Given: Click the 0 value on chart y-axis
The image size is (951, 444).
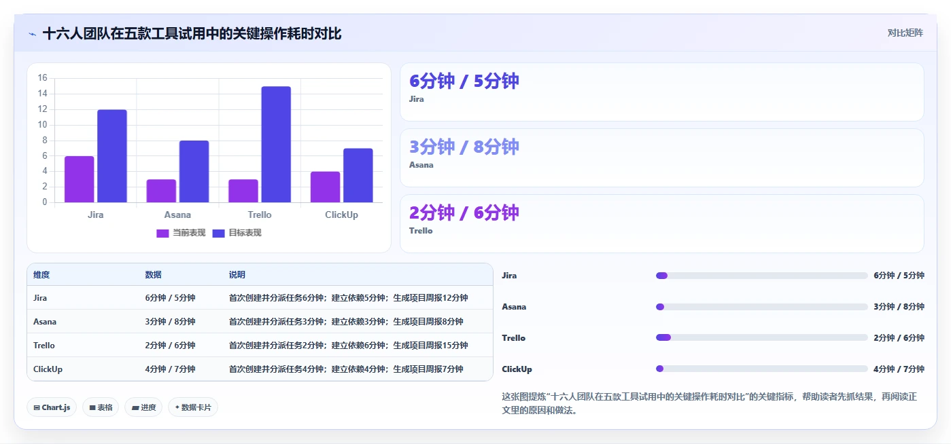Looking at the screenshot, I should coord(45,202).
